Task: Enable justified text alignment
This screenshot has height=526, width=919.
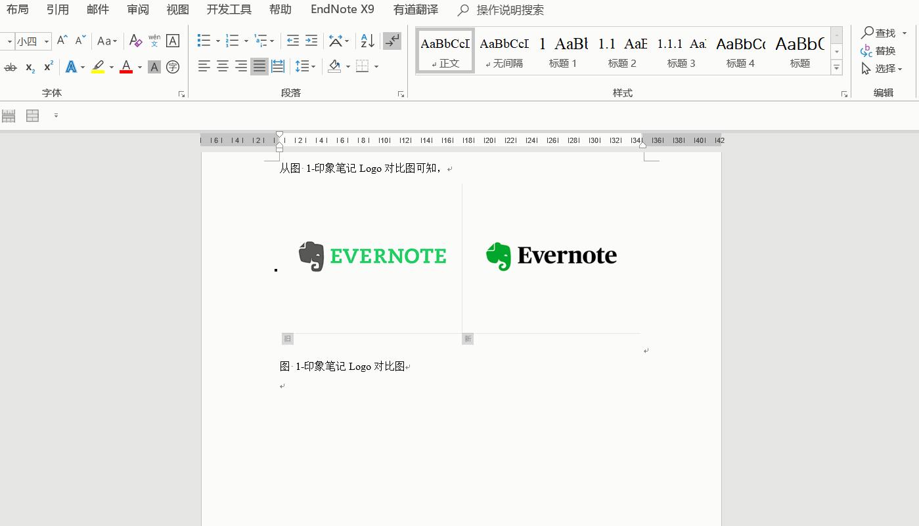Action: click(x=259, y=66)
